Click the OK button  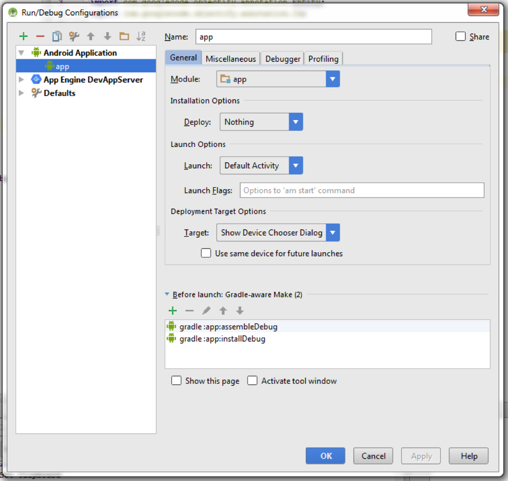pyautogui.click(x=326, y=456)
